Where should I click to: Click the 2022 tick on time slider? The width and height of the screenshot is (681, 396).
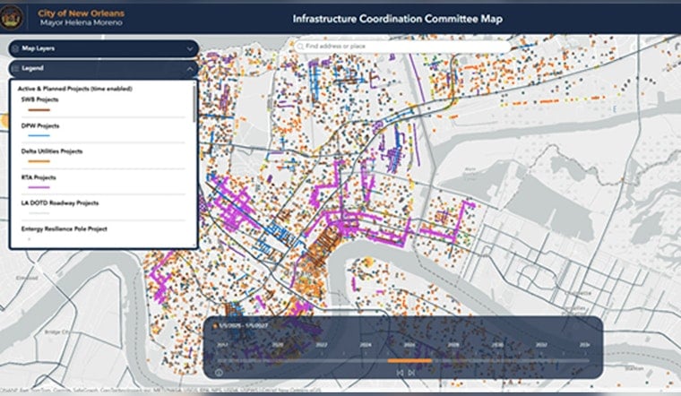322,345
